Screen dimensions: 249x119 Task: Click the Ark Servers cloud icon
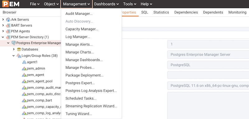(x=8, y=20)
